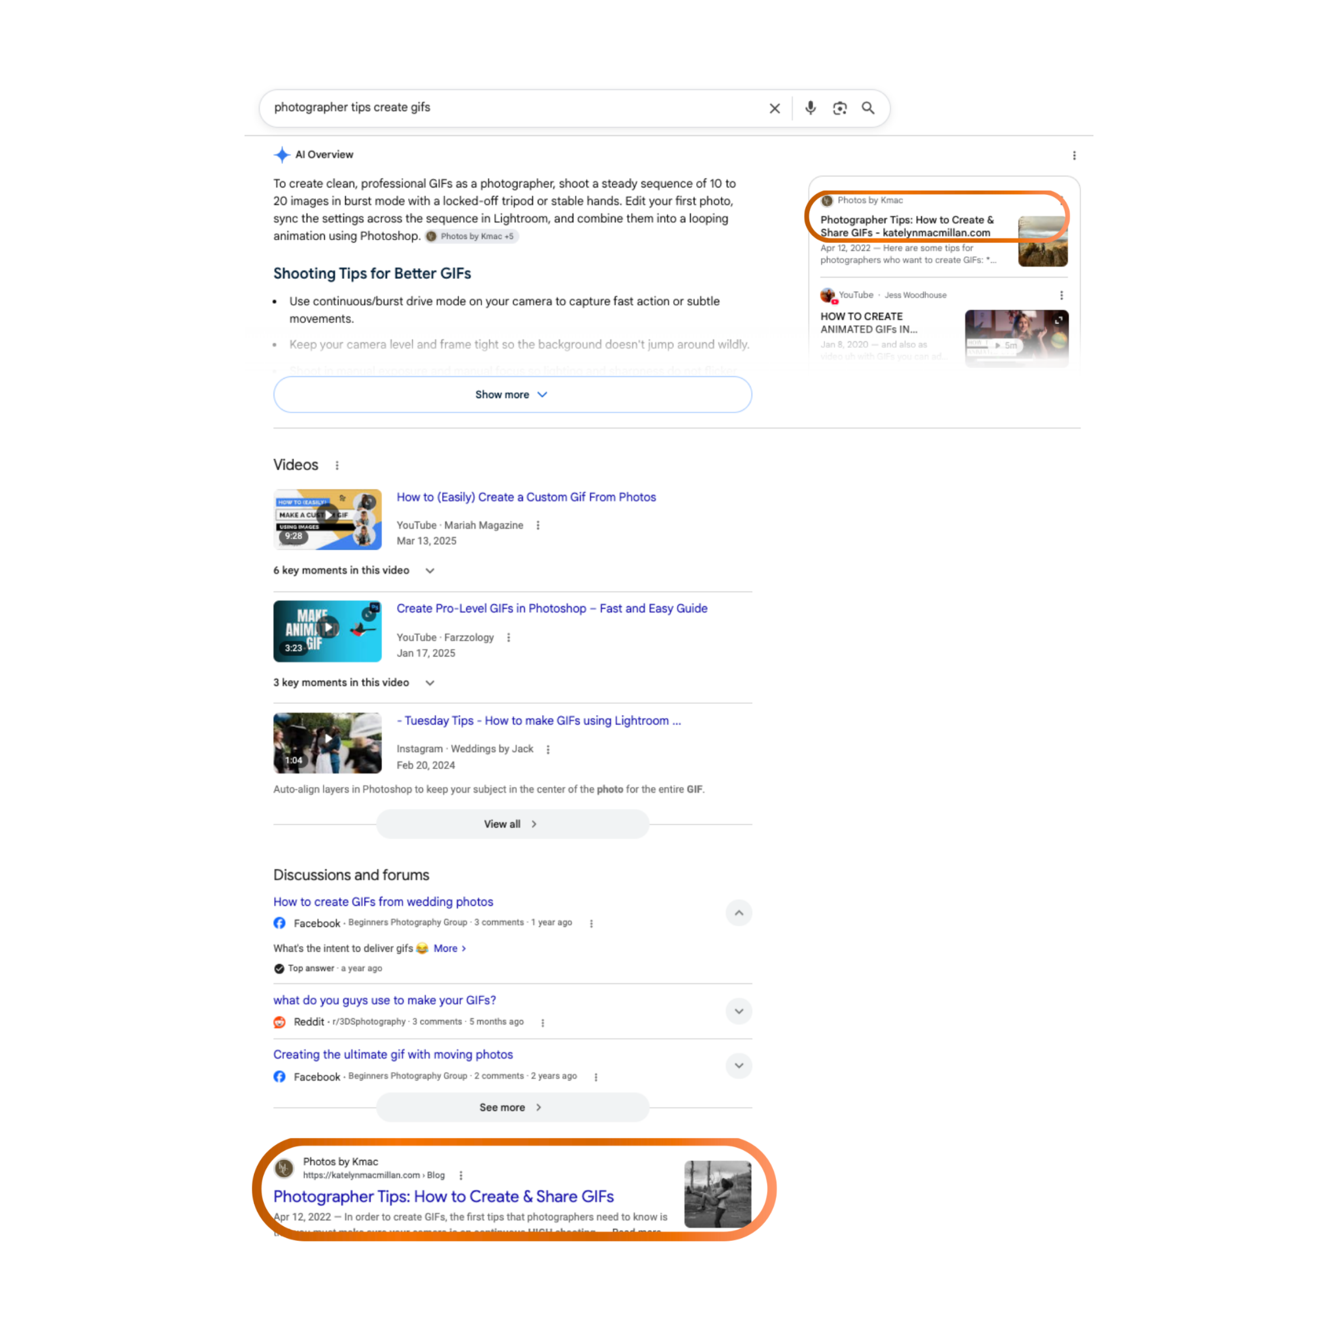Click the Photos by Kmac site favicon

pos(284,1168)
